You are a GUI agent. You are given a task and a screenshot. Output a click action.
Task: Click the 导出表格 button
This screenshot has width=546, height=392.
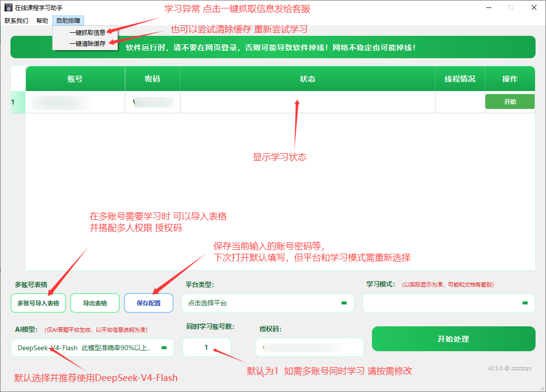pos(95,303)
